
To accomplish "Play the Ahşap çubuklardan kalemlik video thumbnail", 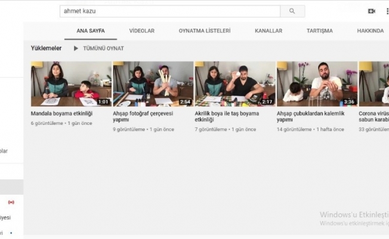I will click(317, 84).
